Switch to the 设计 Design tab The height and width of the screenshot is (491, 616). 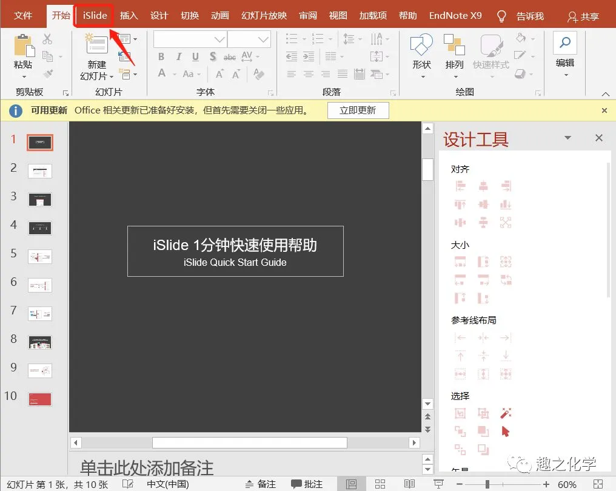(159, 16)
